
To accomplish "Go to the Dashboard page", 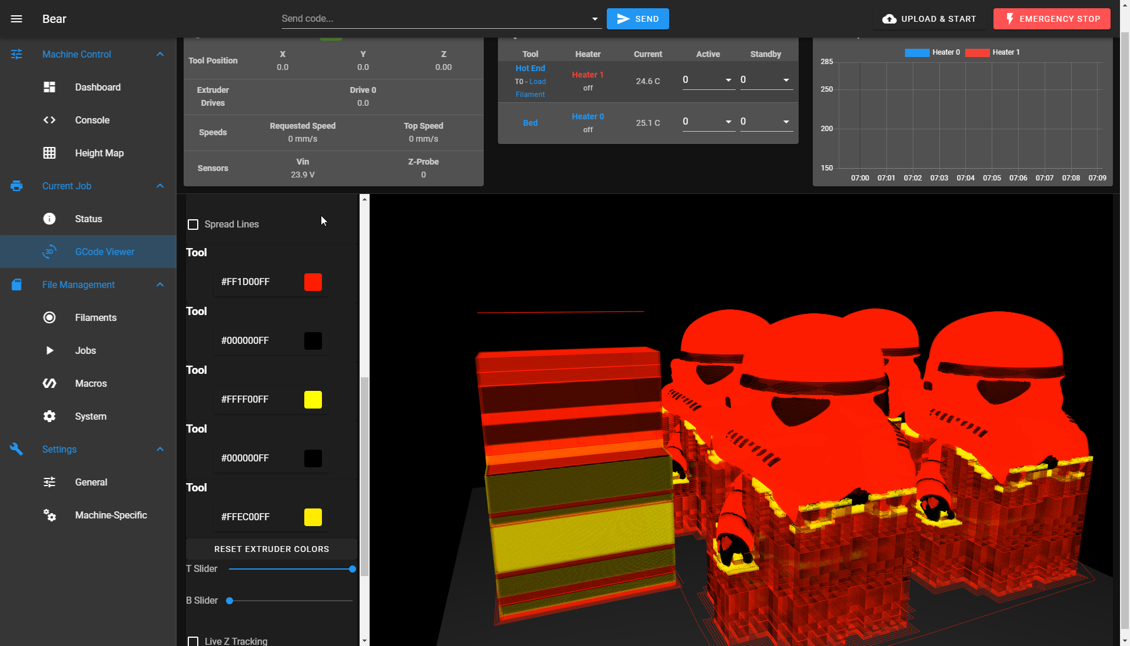I will (88, 87).
